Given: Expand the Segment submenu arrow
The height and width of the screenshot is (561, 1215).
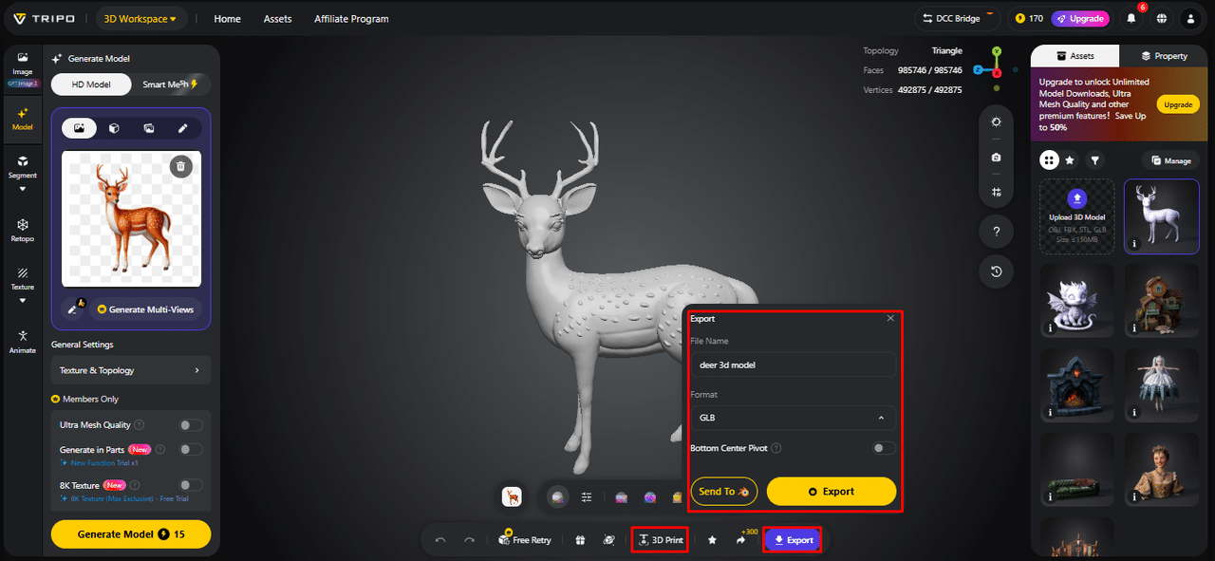Looking at the screenshot, I should pos(23,188).
